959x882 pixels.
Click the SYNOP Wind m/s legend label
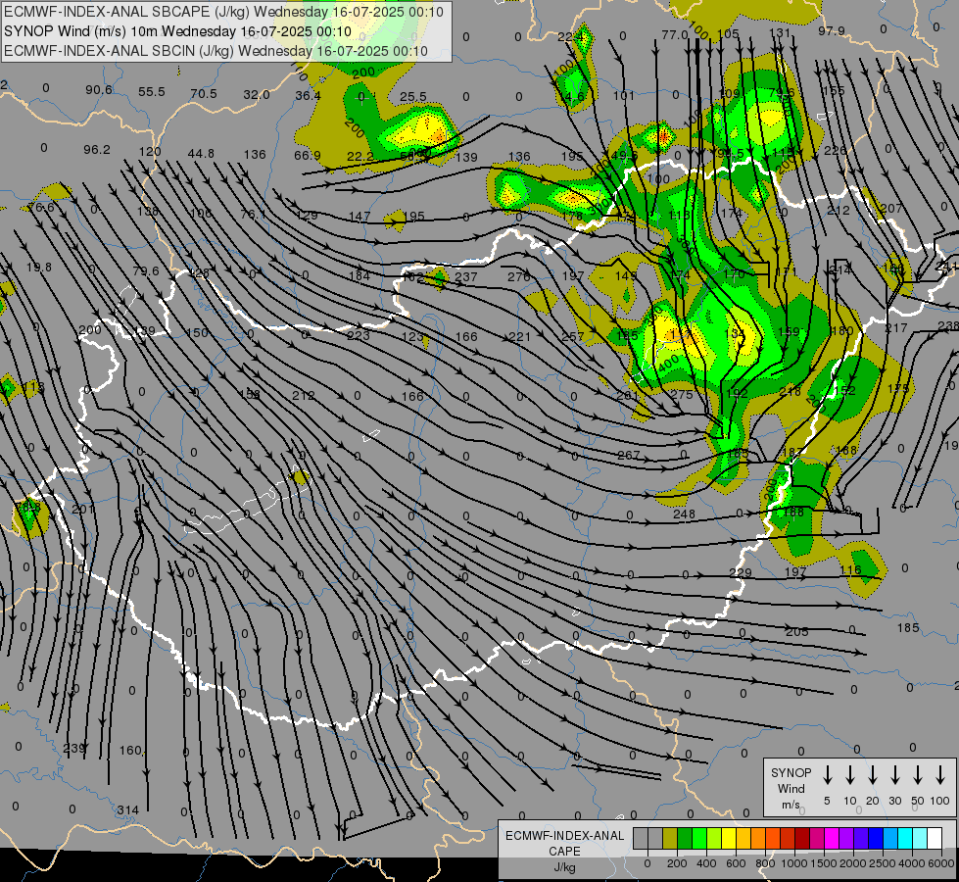coord(791,788)
